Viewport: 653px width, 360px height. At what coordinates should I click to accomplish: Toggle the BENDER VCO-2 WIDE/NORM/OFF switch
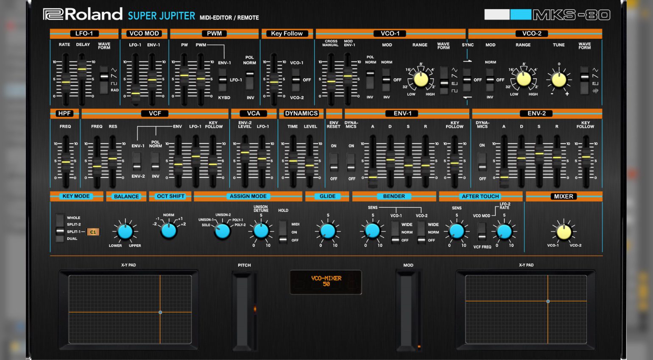pyautogui.click(x=421, y=232)
